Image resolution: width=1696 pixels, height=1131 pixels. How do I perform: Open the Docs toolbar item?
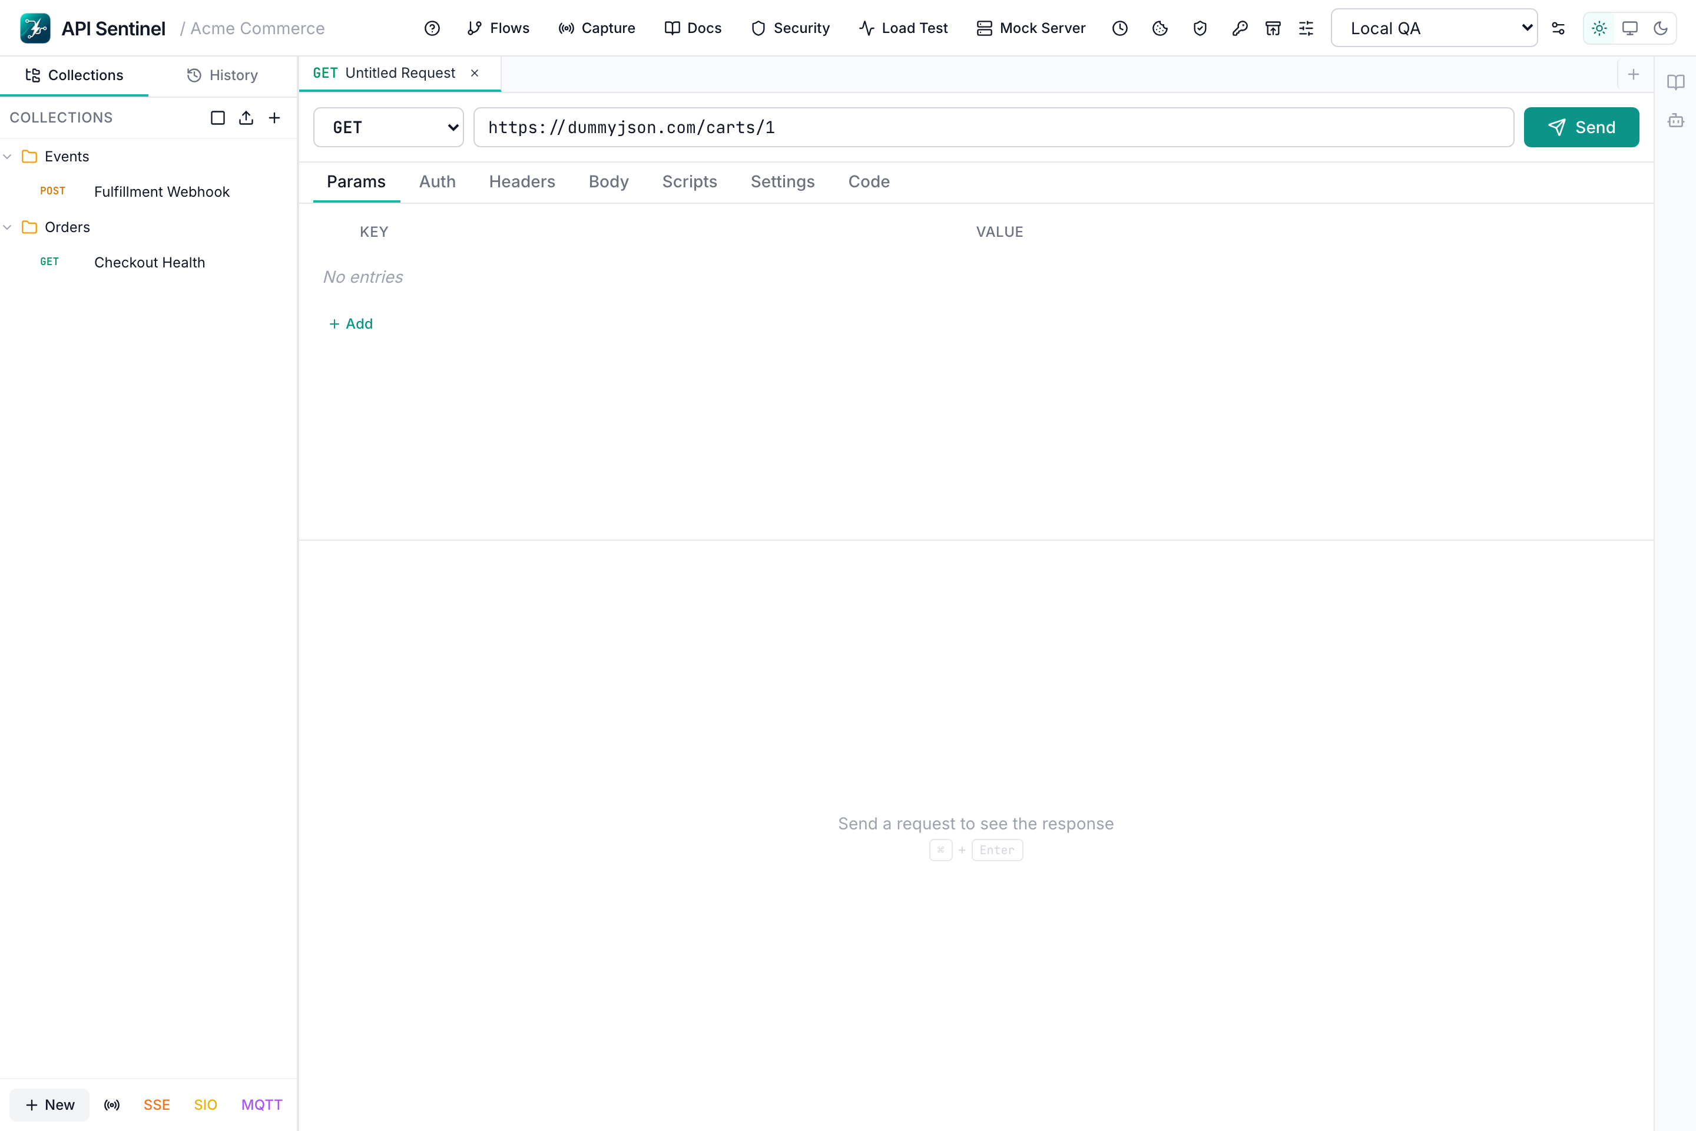(x=693, y=28)
